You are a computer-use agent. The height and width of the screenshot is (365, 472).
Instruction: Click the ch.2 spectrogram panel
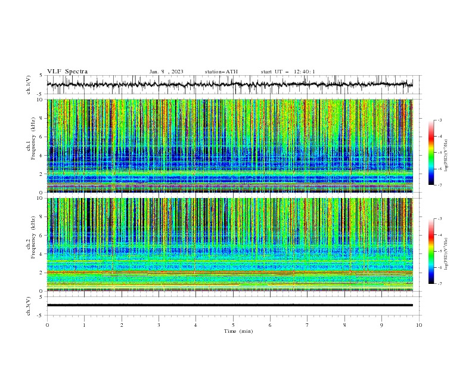click(x=230, y=245)
